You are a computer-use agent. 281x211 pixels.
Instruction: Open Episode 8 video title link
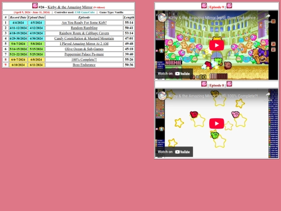click(x=213, y=96)
